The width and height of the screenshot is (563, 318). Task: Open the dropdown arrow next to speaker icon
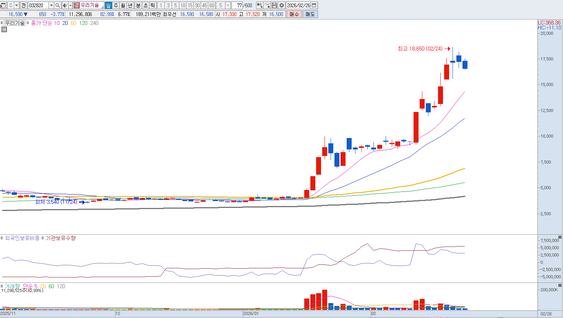point(70,5)
